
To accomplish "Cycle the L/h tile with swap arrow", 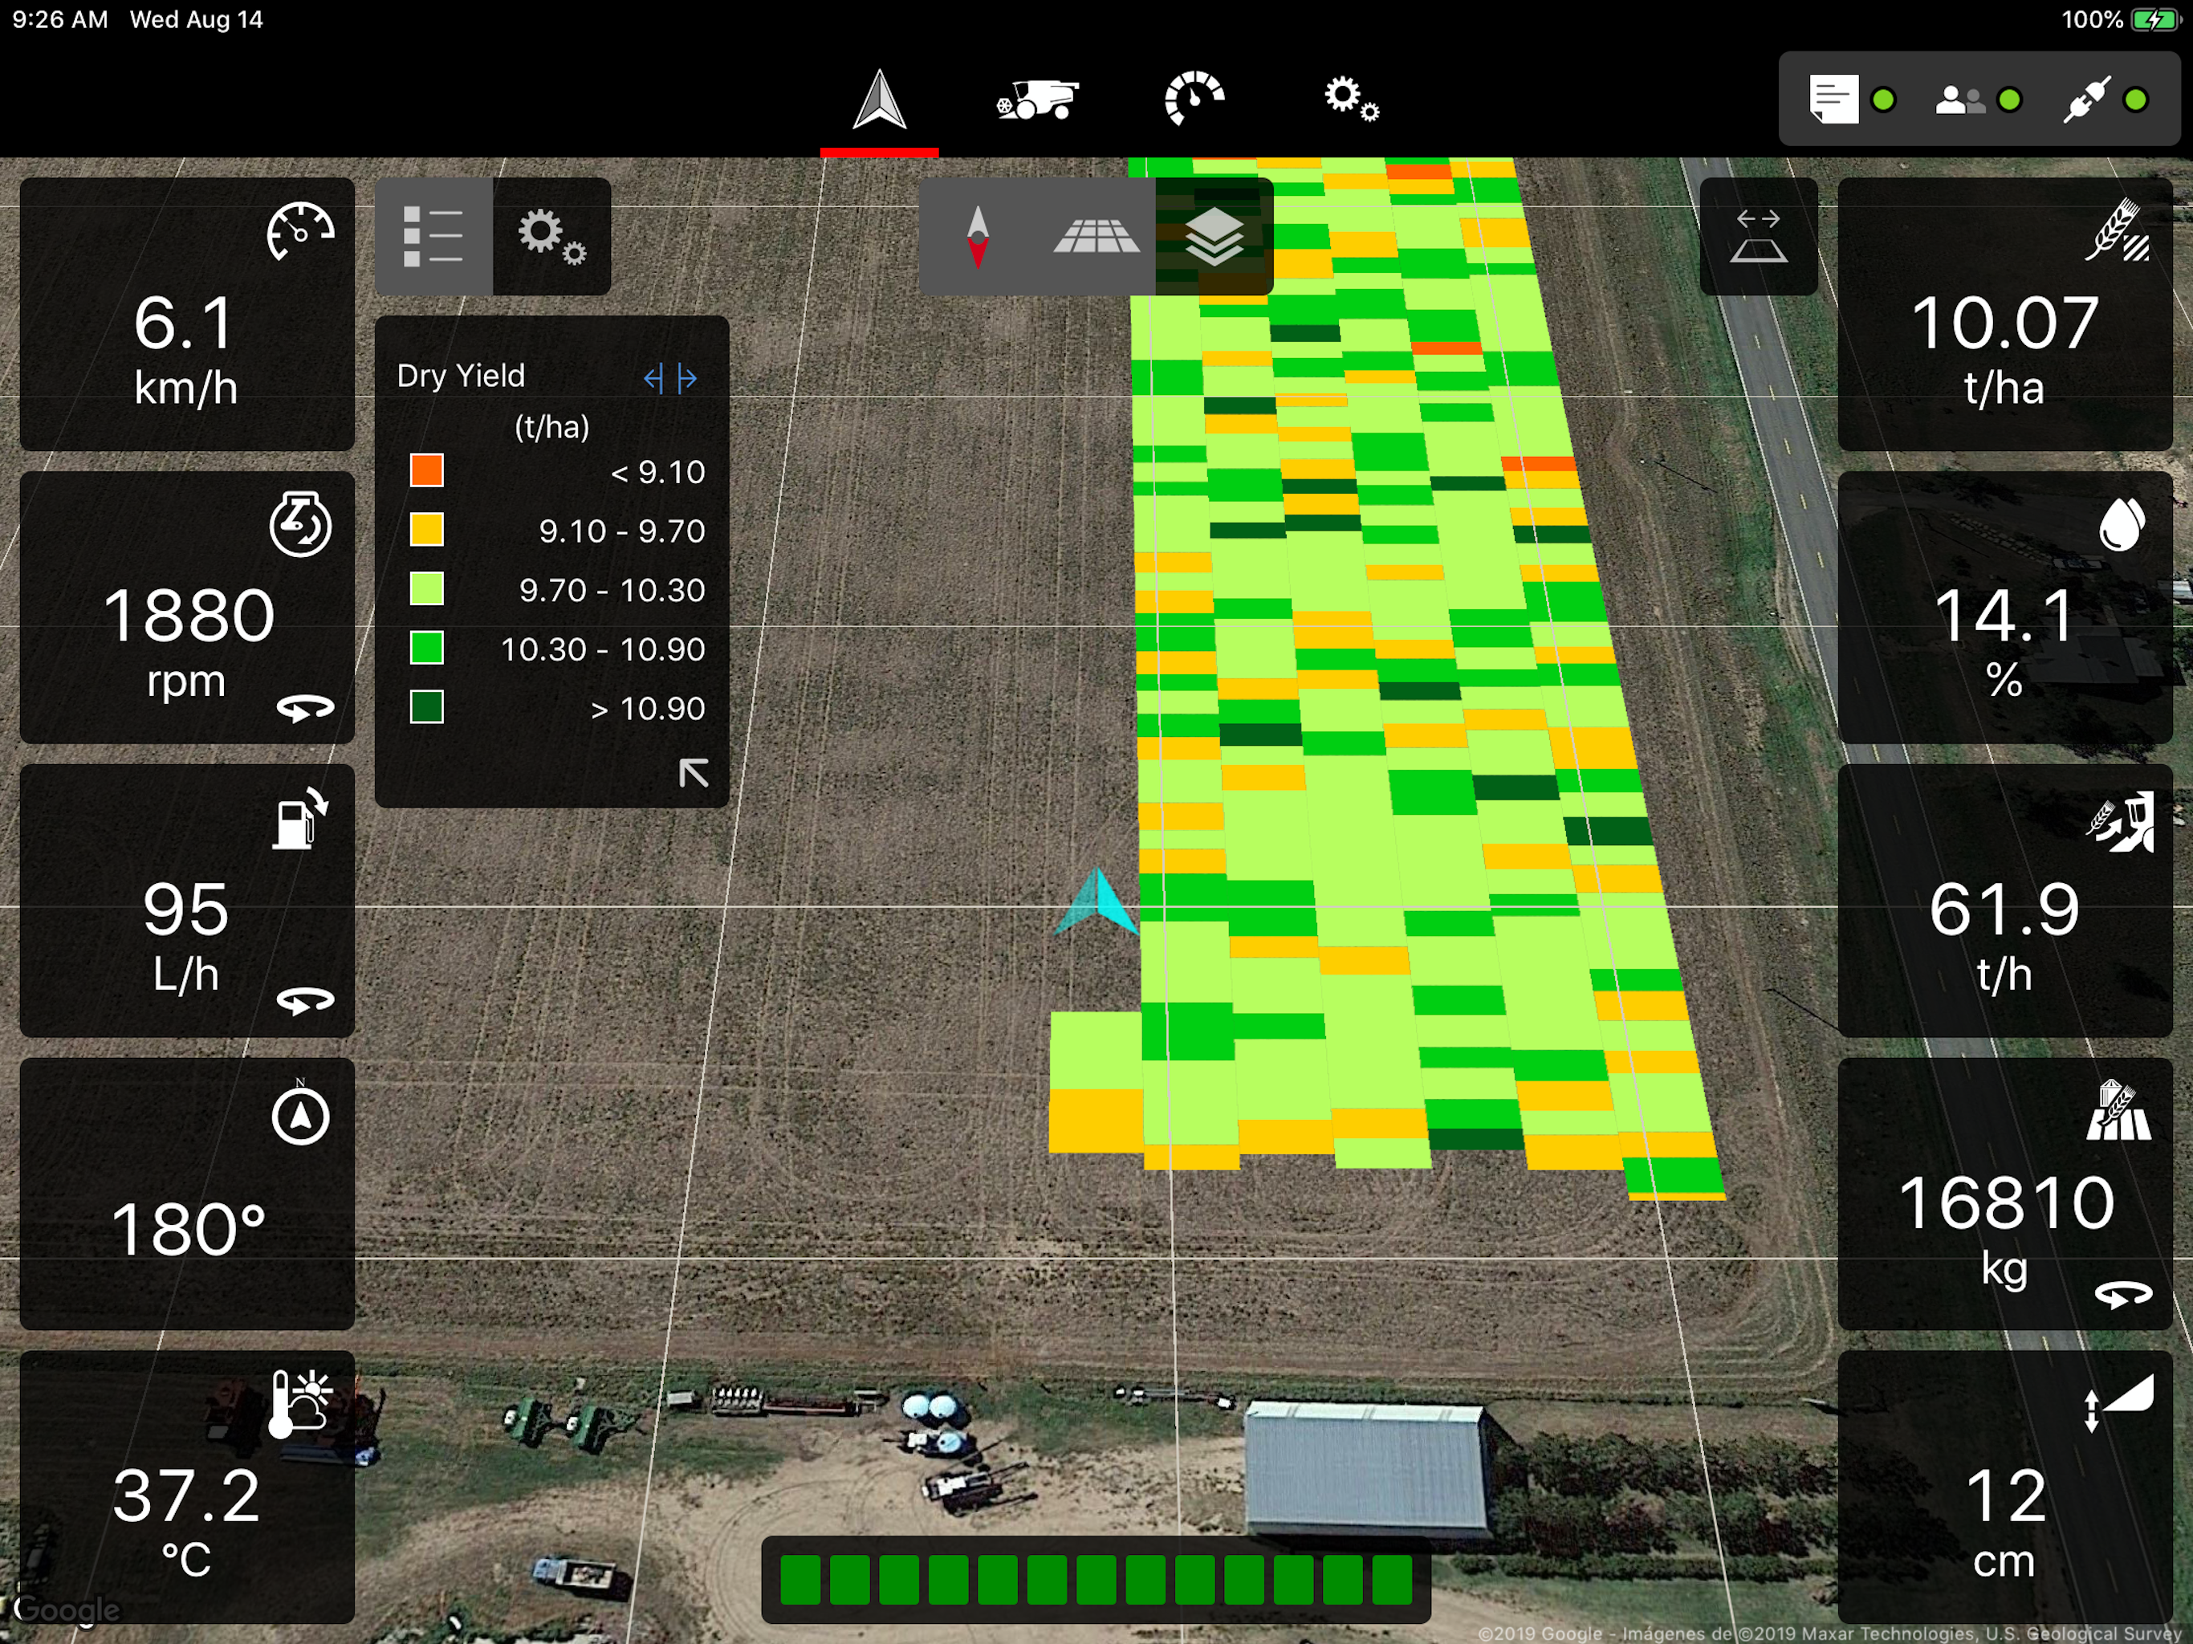I will pyautogui.click(x=305, y=1002).
